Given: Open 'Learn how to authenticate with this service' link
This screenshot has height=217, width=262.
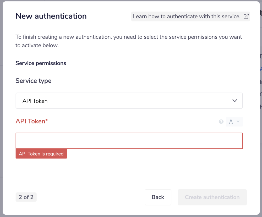Looking at the screenshot, I should [187, 16].
